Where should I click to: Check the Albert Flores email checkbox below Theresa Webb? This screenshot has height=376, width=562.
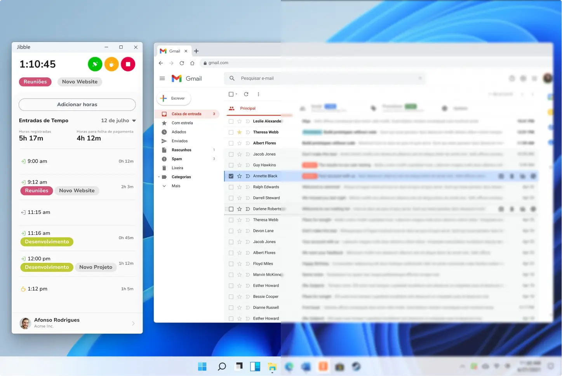click(231, 143)
